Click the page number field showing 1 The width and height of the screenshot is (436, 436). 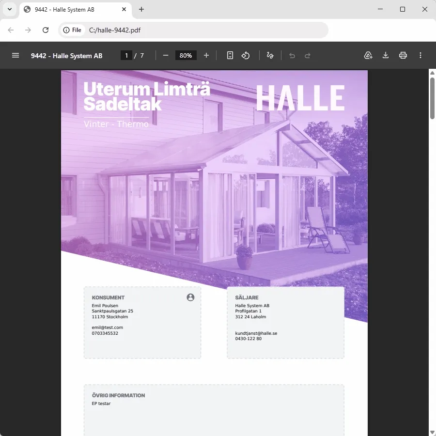pyautogui.click(x=126, y=55)
